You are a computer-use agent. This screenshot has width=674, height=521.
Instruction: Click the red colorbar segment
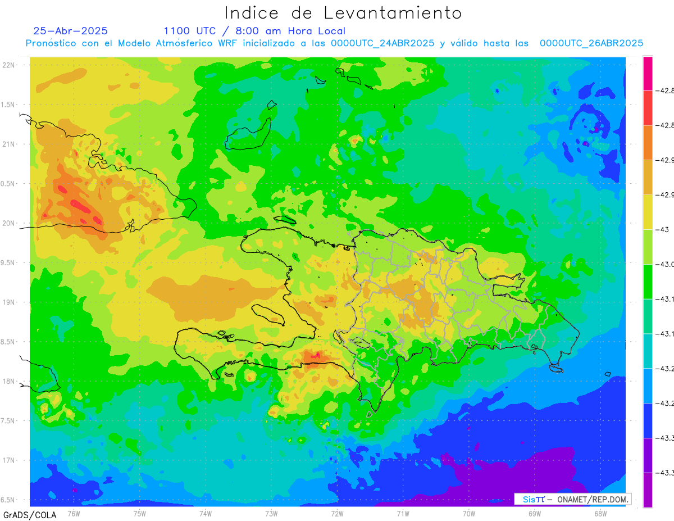(x=648, y=108)
